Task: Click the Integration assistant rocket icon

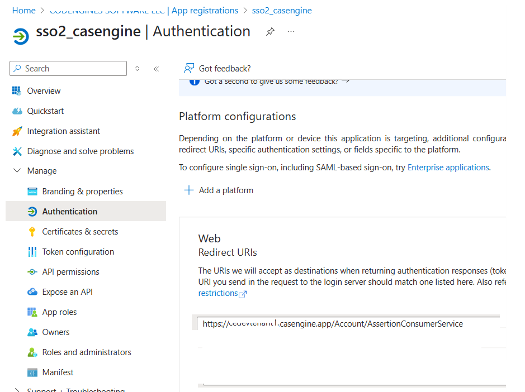Action: (x=17, y=131)
